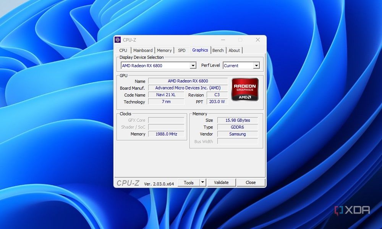The image size is (382, 229).
Task: Click the empty Bus Width field
Action: pos(238,141)
